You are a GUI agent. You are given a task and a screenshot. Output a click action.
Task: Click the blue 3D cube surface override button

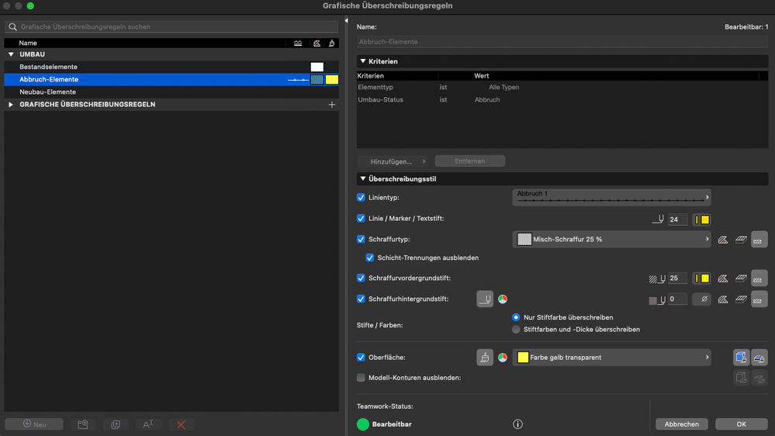coord(741,358)
